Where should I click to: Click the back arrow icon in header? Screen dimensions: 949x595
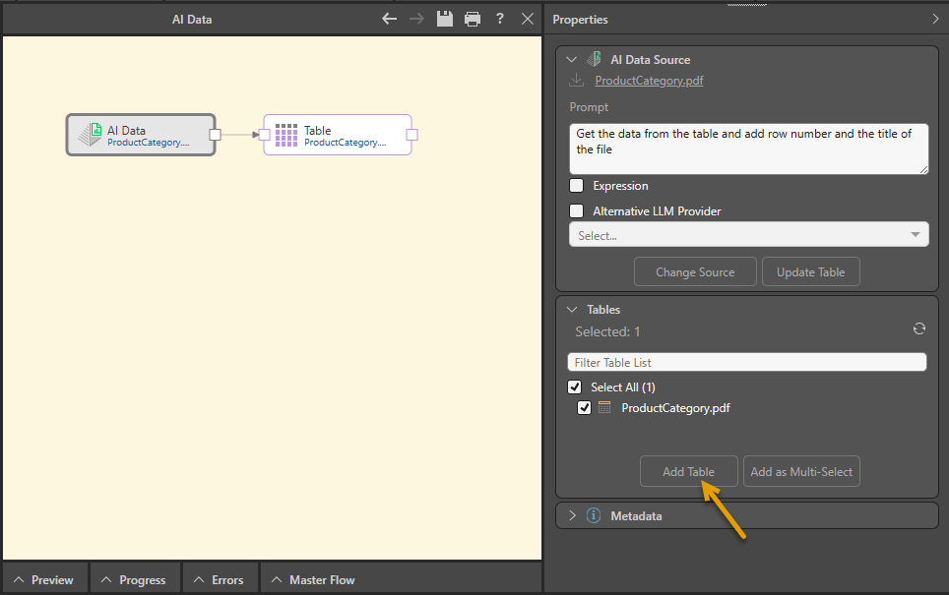click(x=390, y=19)
